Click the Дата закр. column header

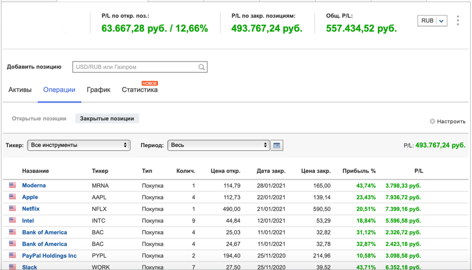tap(271, 171)
